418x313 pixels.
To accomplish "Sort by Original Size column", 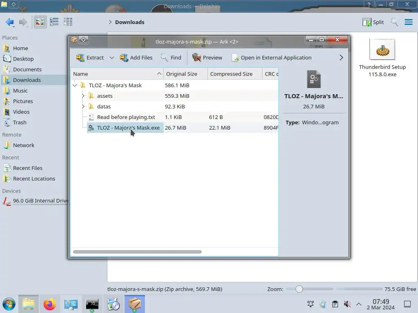I will pyautogui.click(x=185, y=74).
